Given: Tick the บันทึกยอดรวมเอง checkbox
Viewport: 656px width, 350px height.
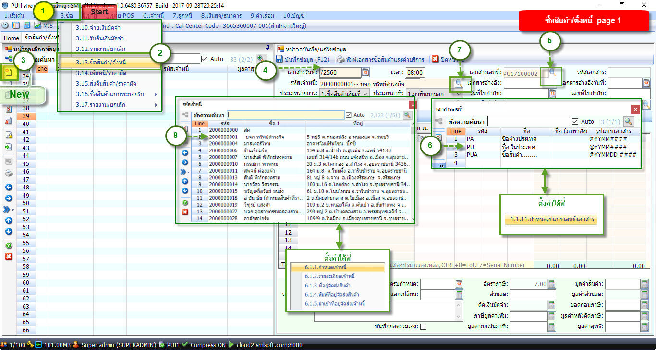Looking at the screenshot, I should point(423,327).
